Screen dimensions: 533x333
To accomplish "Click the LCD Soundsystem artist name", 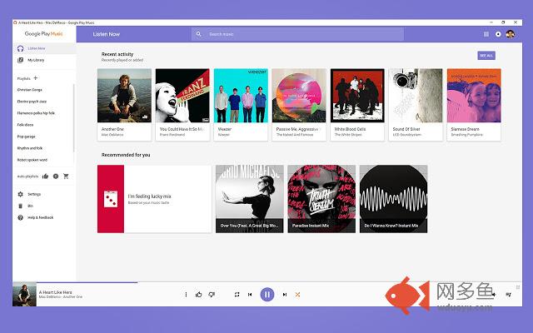I will [x=407, y=135].
